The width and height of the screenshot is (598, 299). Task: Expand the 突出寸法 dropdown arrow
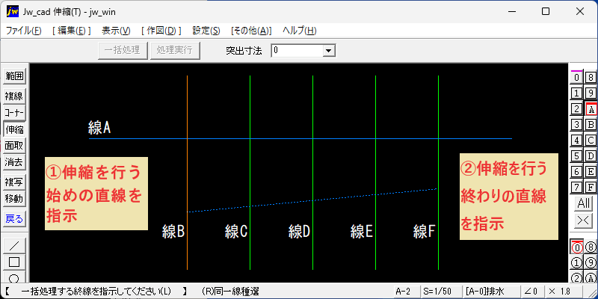[328, 50]
